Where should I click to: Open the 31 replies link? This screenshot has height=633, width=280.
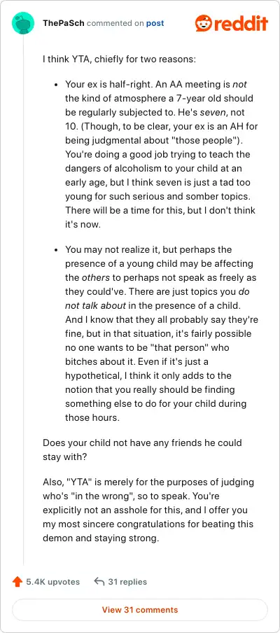pos(127,582)
